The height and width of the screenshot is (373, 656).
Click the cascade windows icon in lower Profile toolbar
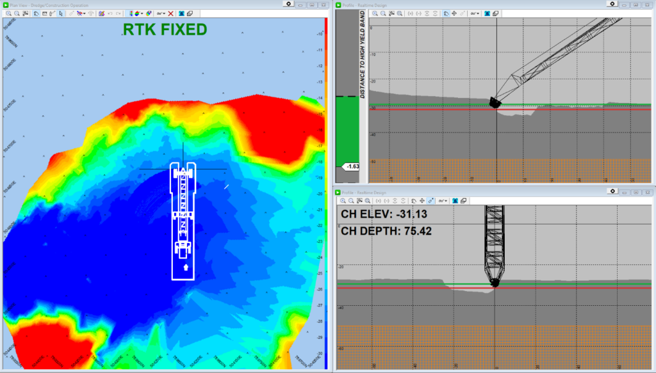tap(464, 201)
